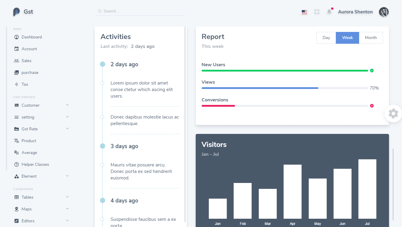This screenshot has height=227, width=402.
Task: Click the Product translate icon
Action: (17, 141)
